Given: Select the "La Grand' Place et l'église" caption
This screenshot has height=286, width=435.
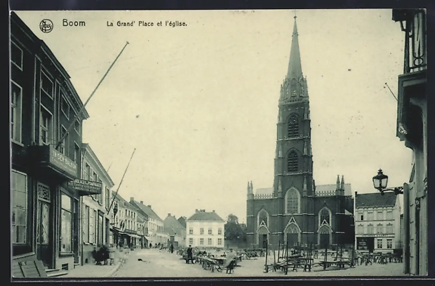Looking at the screenshot, I should tap(146, 24).
